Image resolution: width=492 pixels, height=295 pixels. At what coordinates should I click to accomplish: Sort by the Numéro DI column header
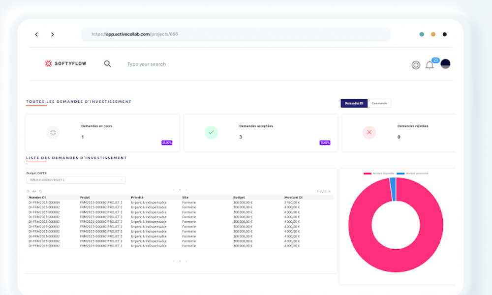pyautogui.click(x=37, y=198)
